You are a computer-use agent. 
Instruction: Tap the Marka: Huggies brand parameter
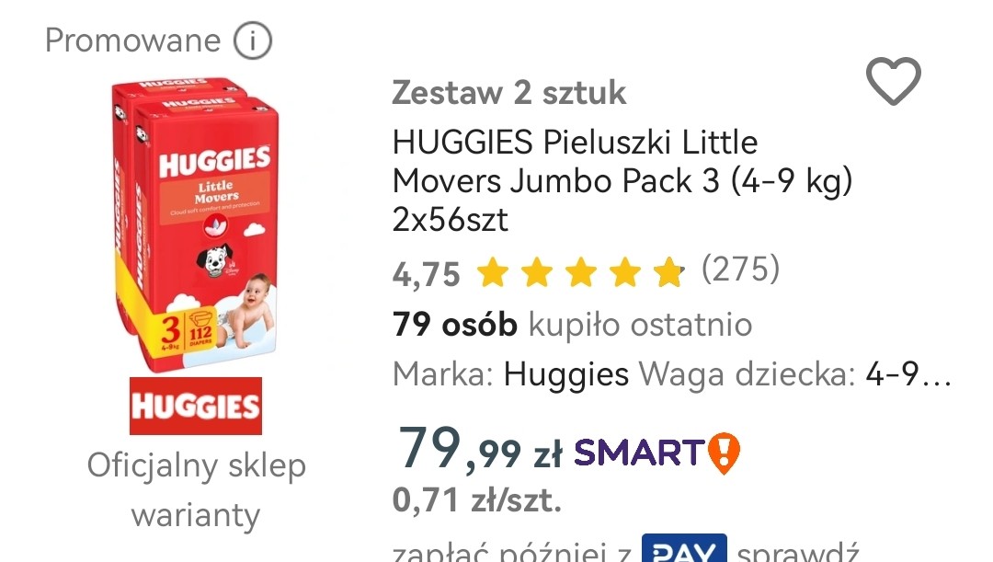coord(510,374)
